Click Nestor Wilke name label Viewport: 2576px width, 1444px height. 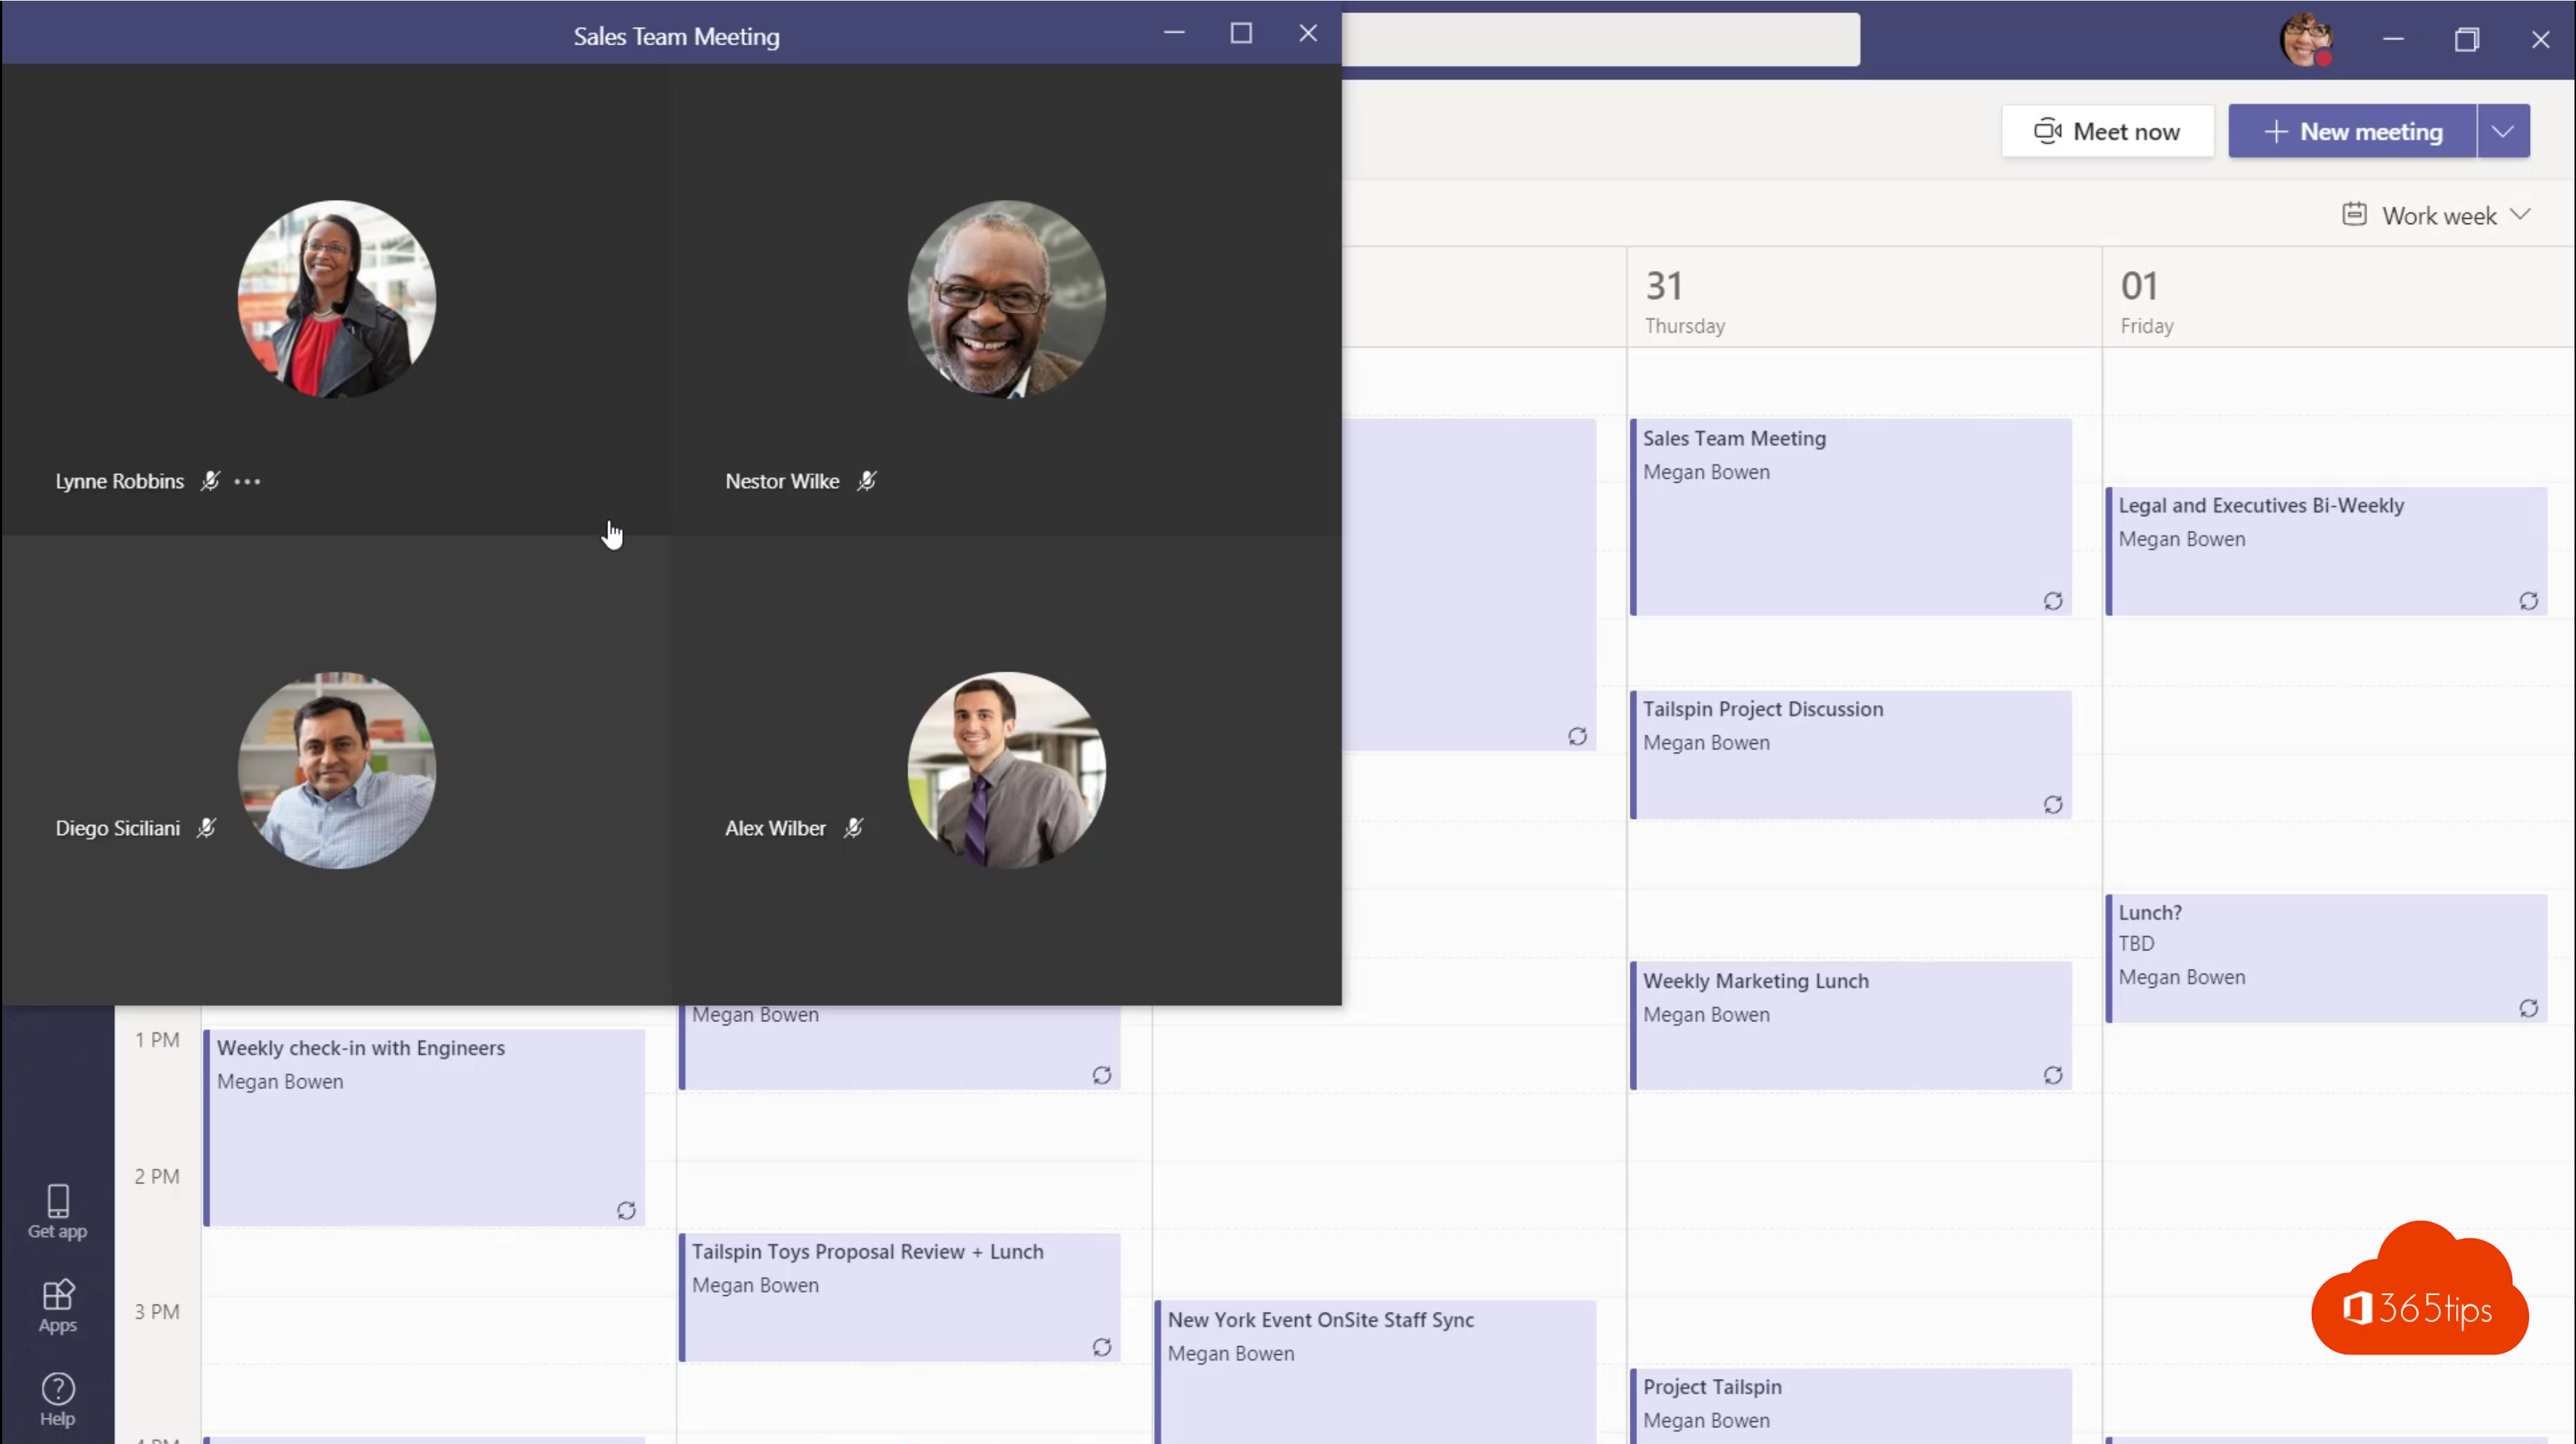point(782,481)
